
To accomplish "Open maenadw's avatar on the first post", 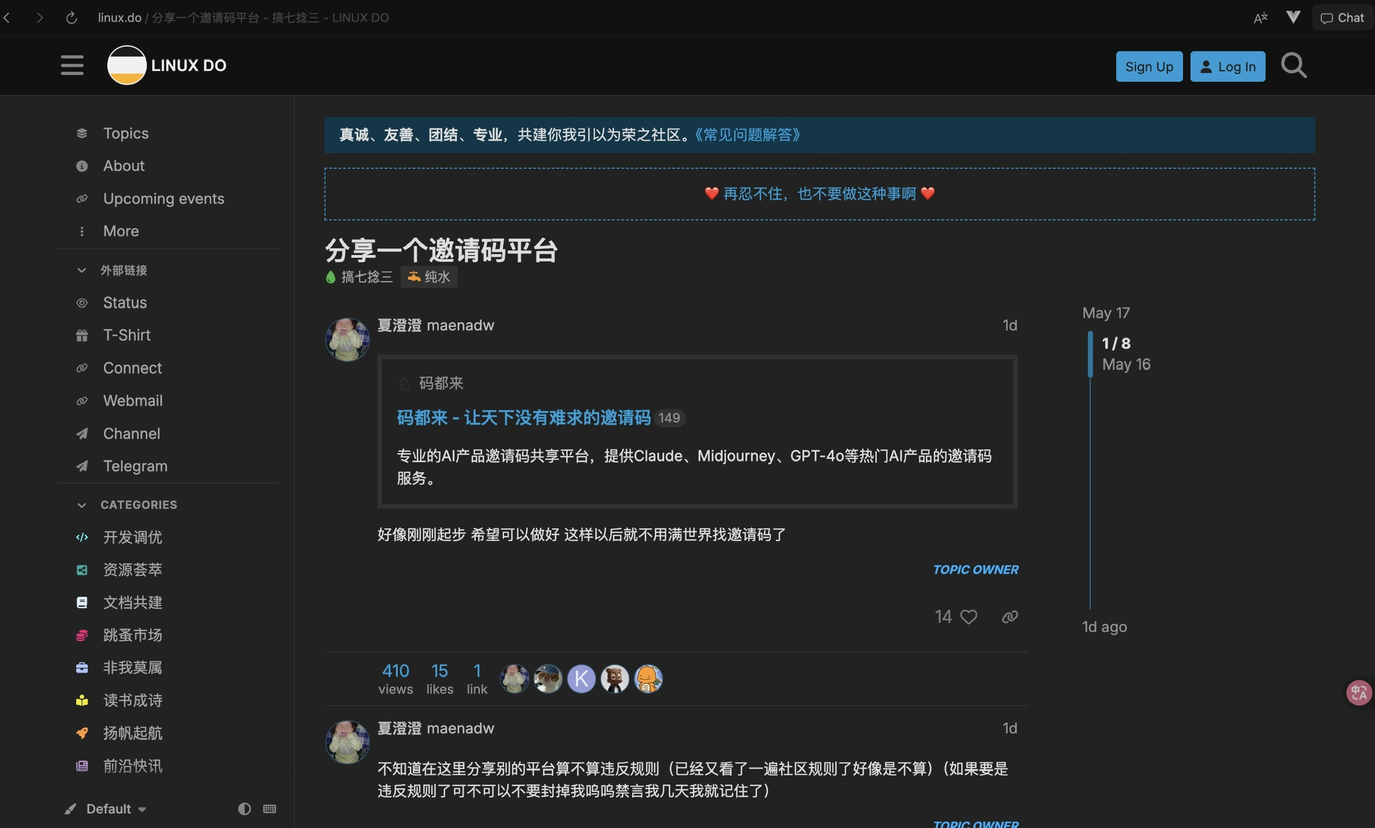I will pyautogui.click(x=347, y=339).
